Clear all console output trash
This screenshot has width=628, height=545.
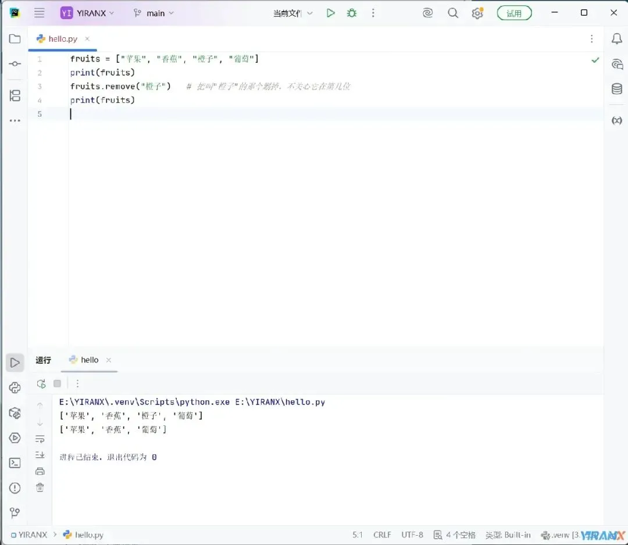[x=40, y=487]
